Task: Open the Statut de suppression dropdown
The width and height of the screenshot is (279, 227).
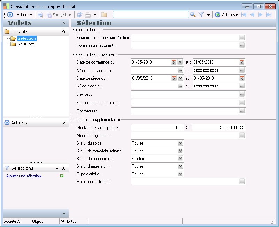Action: pos(180,159)
